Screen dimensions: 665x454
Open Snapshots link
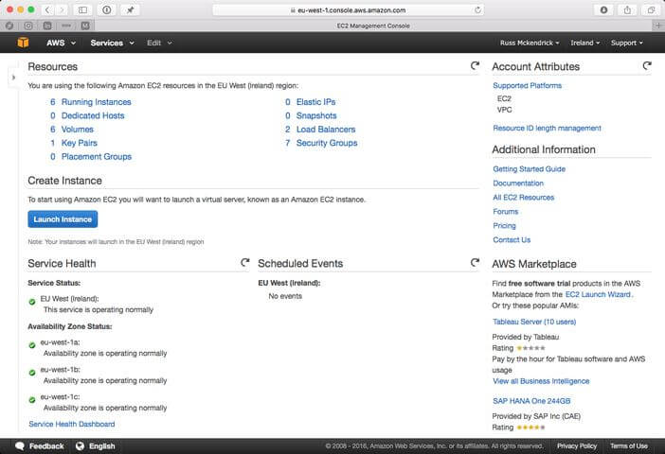pyautogui.click(x=316, y=115)
